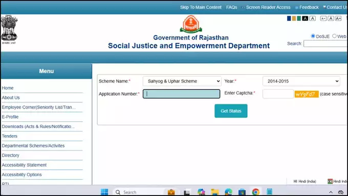Switch to black high-contrast A theme
This screenshot has height=196, width=348.
point(305,18)
